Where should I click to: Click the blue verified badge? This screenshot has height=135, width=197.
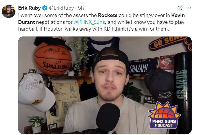[x=45, y=8]
